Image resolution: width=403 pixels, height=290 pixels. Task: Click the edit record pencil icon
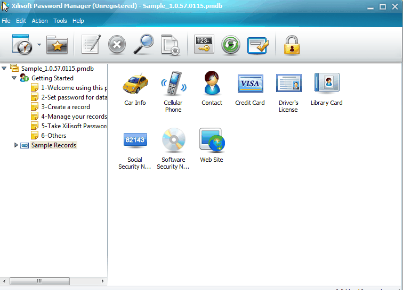[91, 44]
